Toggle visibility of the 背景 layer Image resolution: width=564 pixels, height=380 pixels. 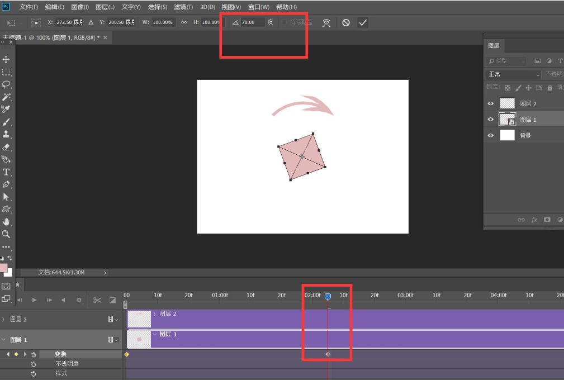click(x=491, y=135)
